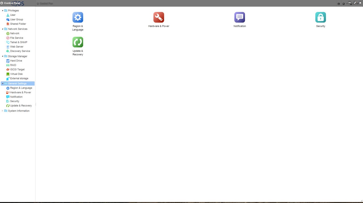Open External storage in the sidebar
This screenshot has width=363, height=203.
[19, 79]
